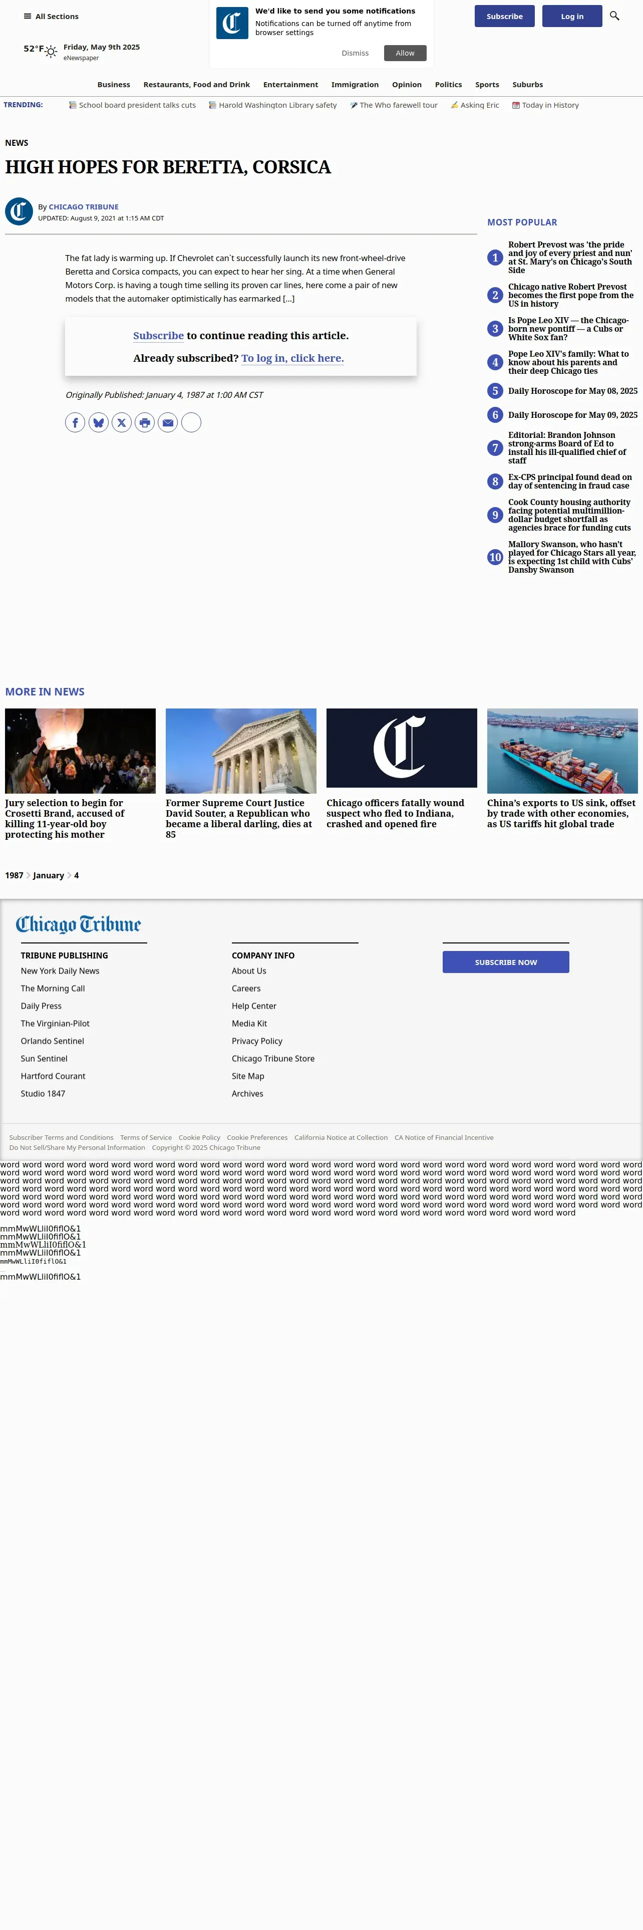
Task: Open the Politics section
Action: 448,85
